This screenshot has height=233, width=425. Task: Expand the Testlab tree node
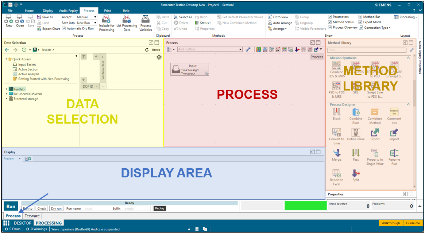click(7, 89)
